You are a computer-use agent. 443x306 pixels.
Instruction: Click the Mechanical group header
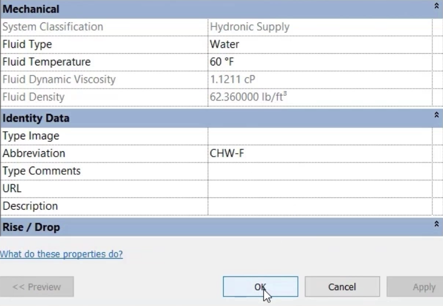[222, 9]
